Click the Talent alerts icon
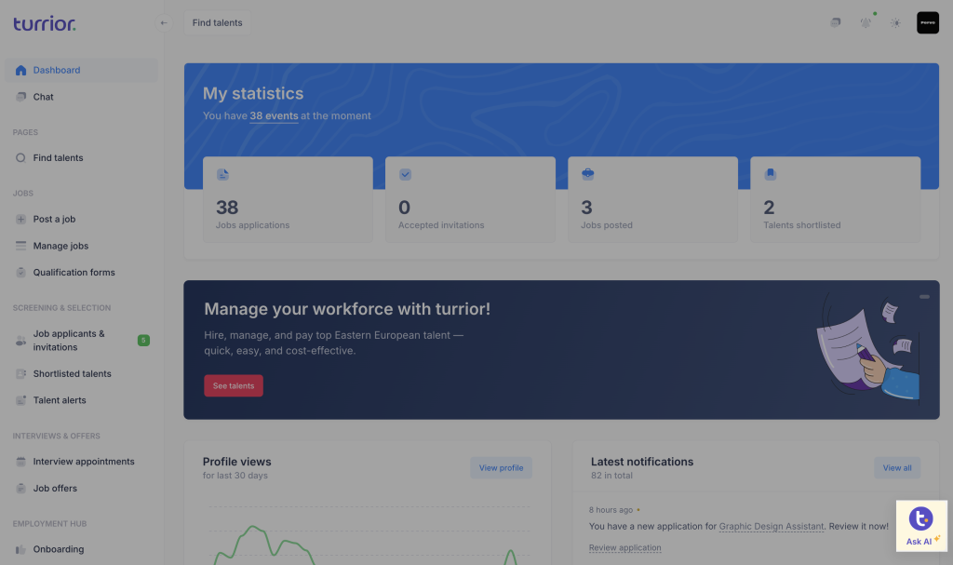 (x=20, y=400)
